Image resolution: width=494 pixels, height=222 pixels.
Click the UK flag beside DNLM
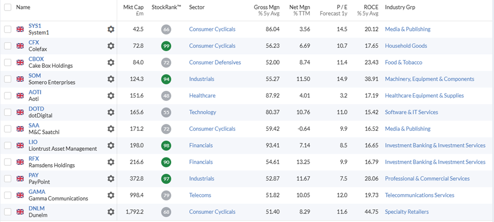point(20,212)
